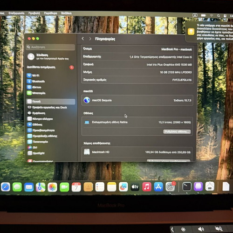Open Προφύλαξη οθόνης screen saver settings
The image size is (233, 233).
click(x=50, y=136)
